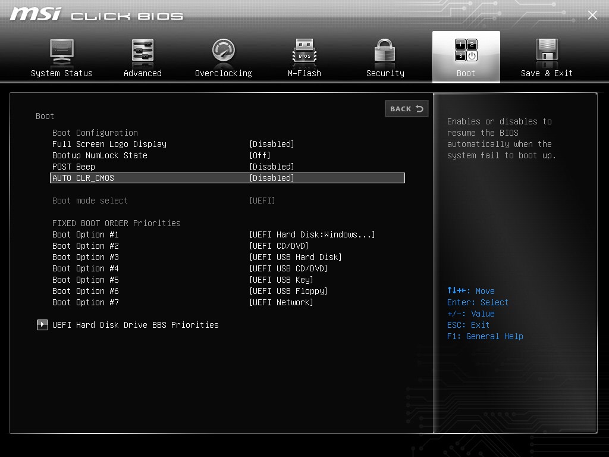Open the Advanced sliders icon
609x457 pixels.
pyautogui.click(x=143, y=51)
